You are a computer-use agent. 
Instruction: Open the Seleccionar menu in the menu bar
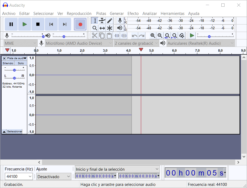tap(44, 14)
